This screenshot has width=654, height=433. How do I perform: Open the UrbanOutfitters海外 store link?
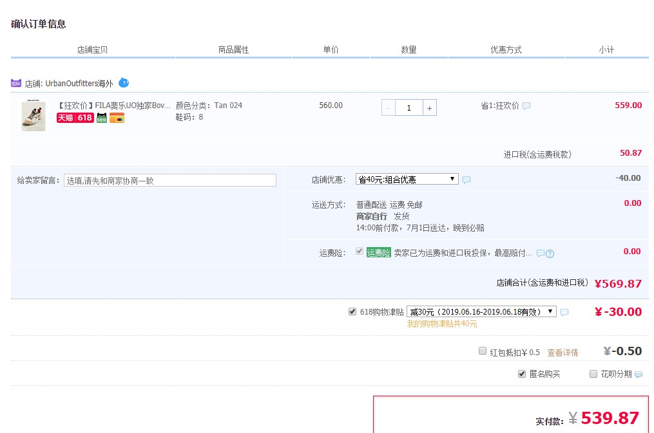point(79,83)
